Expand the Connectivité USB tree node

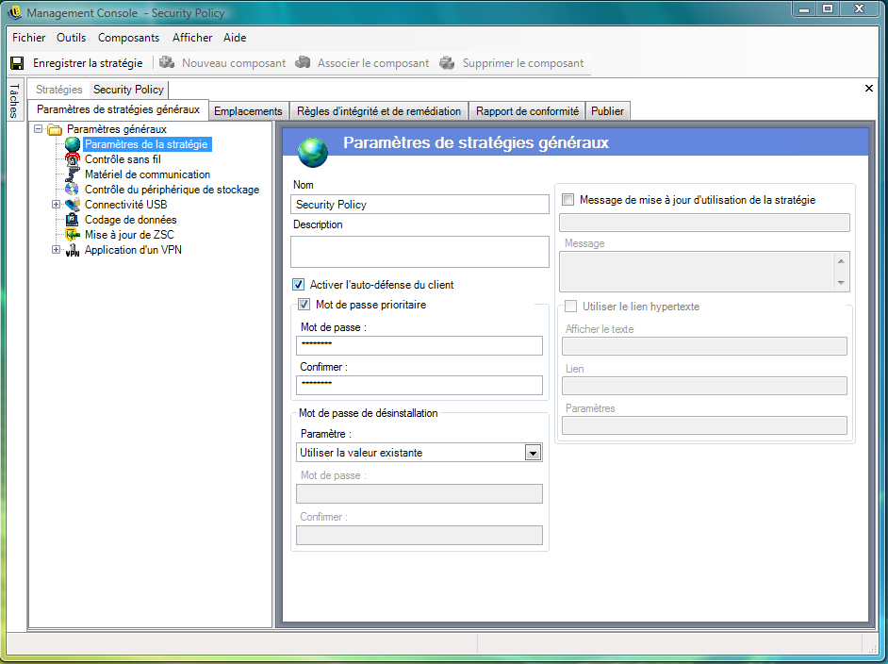pyautogui.click(x=57, y=205)
